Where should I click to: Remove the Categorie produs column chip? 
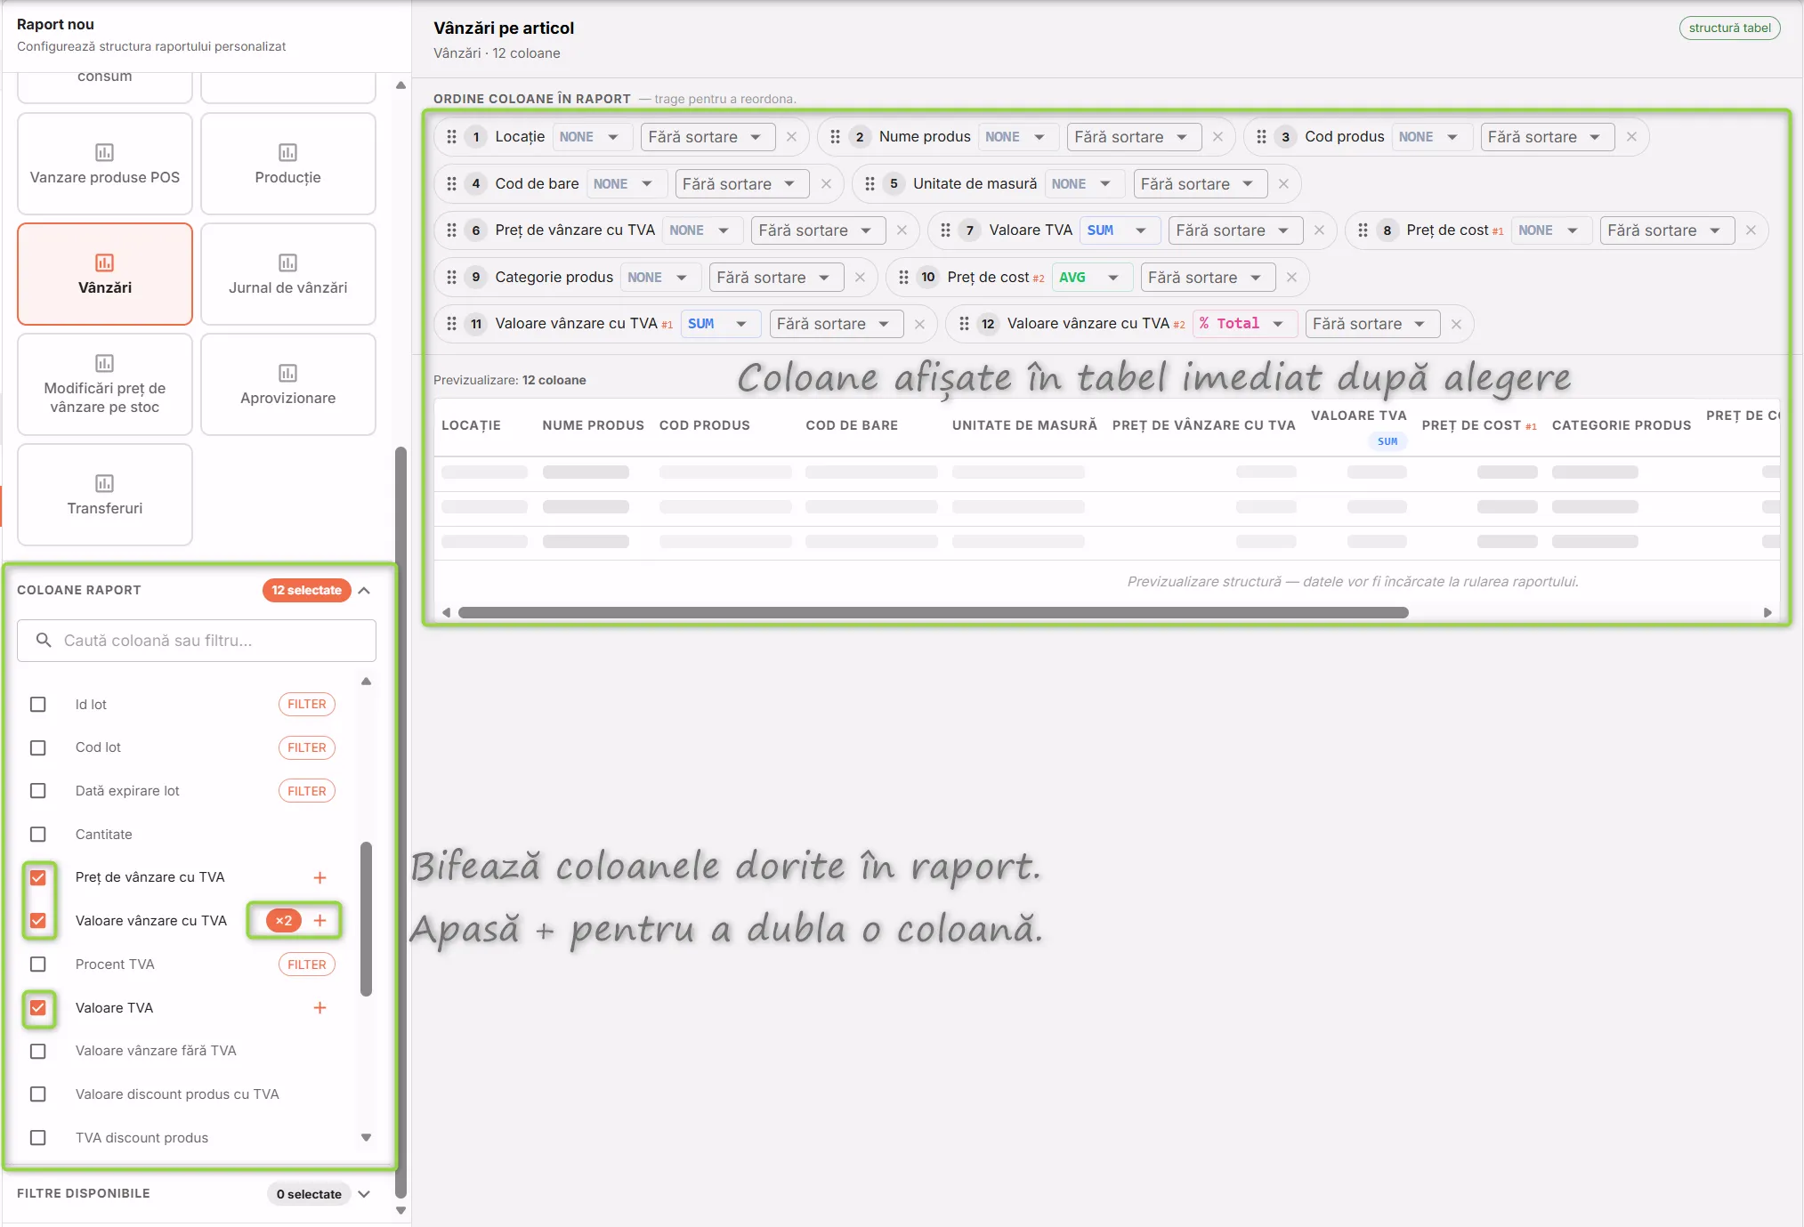[x=860, y=278]
